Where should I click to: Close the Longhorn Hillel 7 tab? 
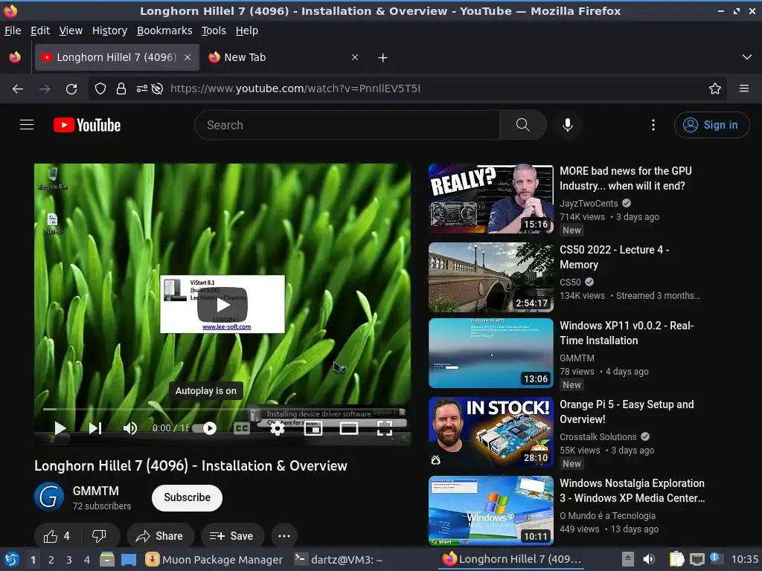click(188, 57)
